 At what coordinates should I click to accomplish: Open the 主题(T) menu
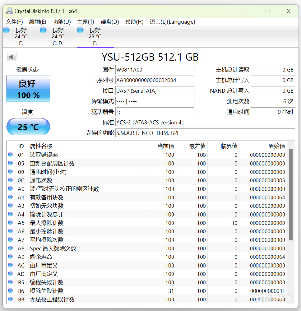86,22
